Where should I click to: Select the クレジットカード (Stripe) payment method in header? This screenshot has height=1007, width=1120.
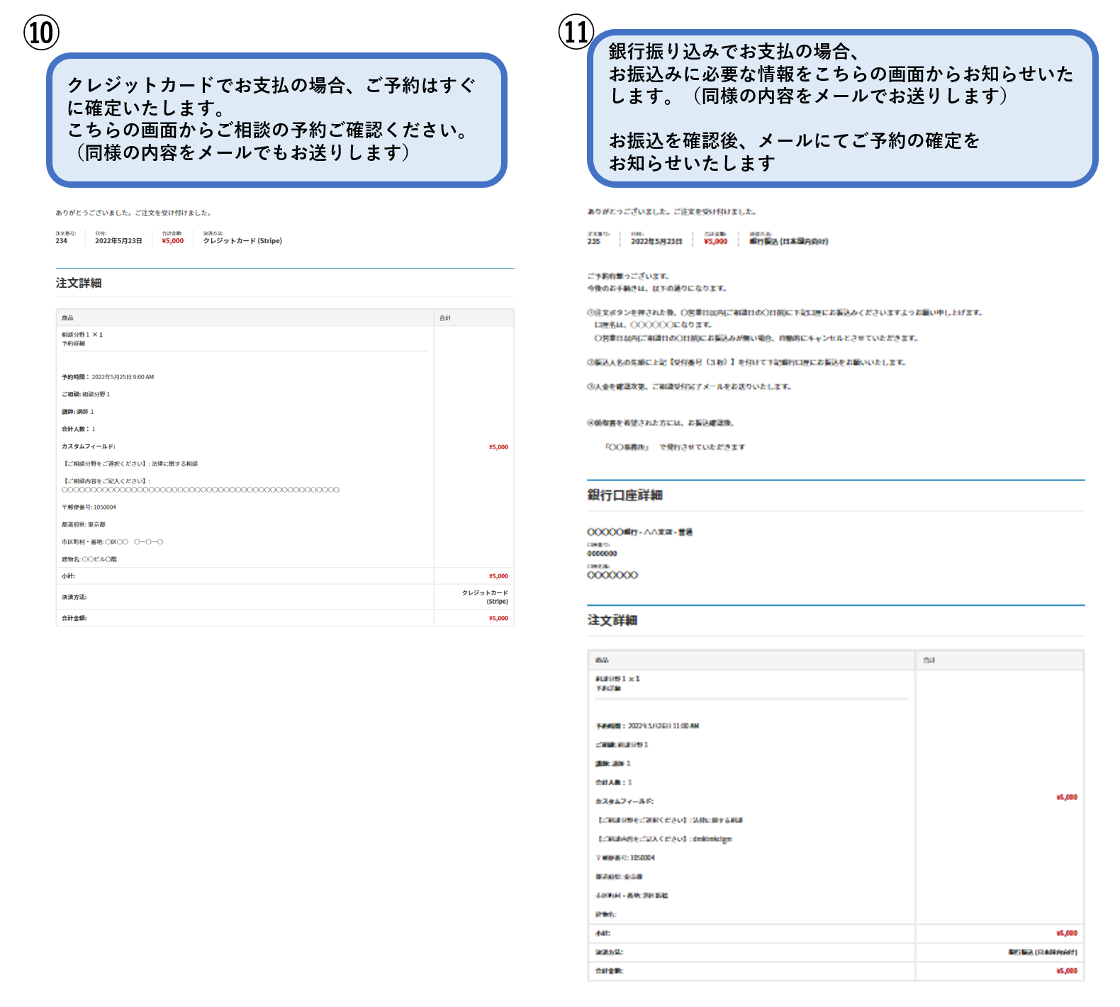[242, 241]
